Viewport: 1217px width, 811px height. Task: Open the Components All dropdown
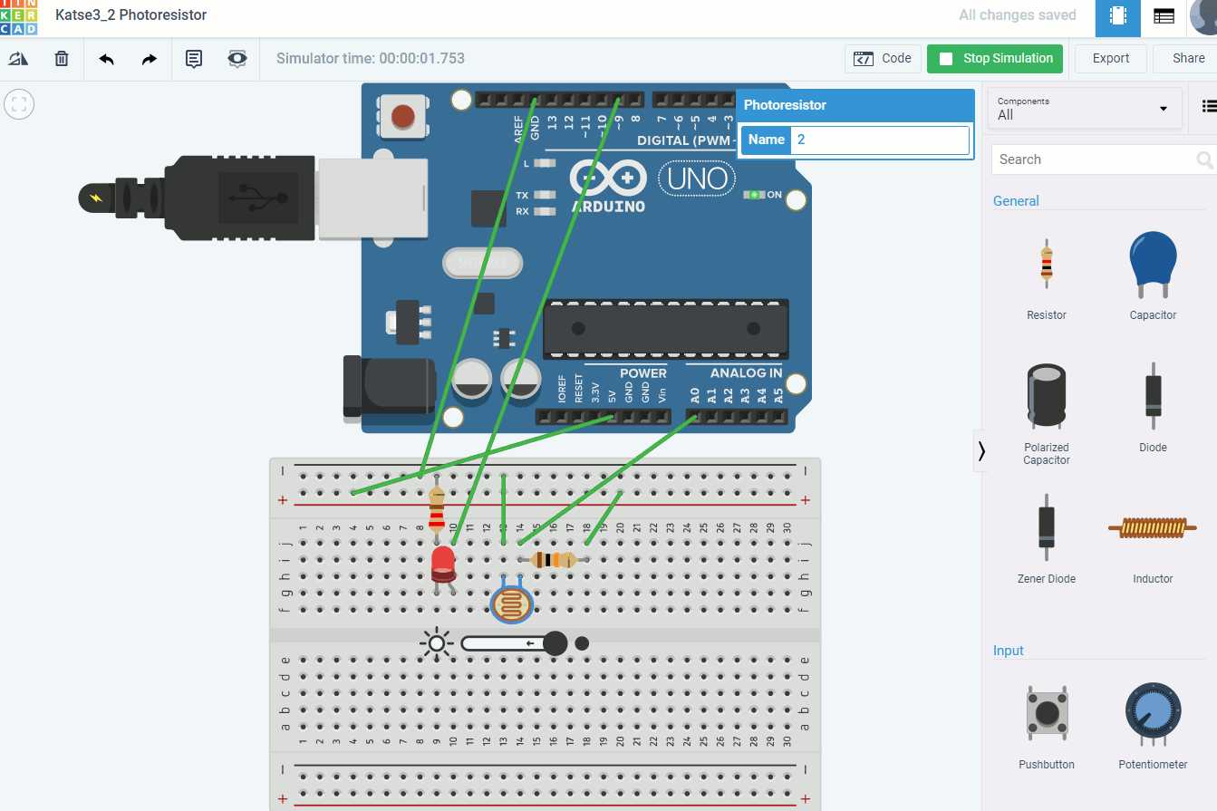(1083, 109)
